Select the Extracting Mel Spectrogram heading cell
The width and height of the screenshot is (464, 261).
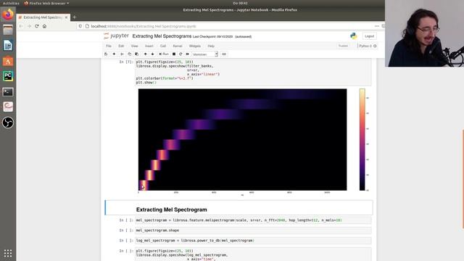click(x=239, y=208)
